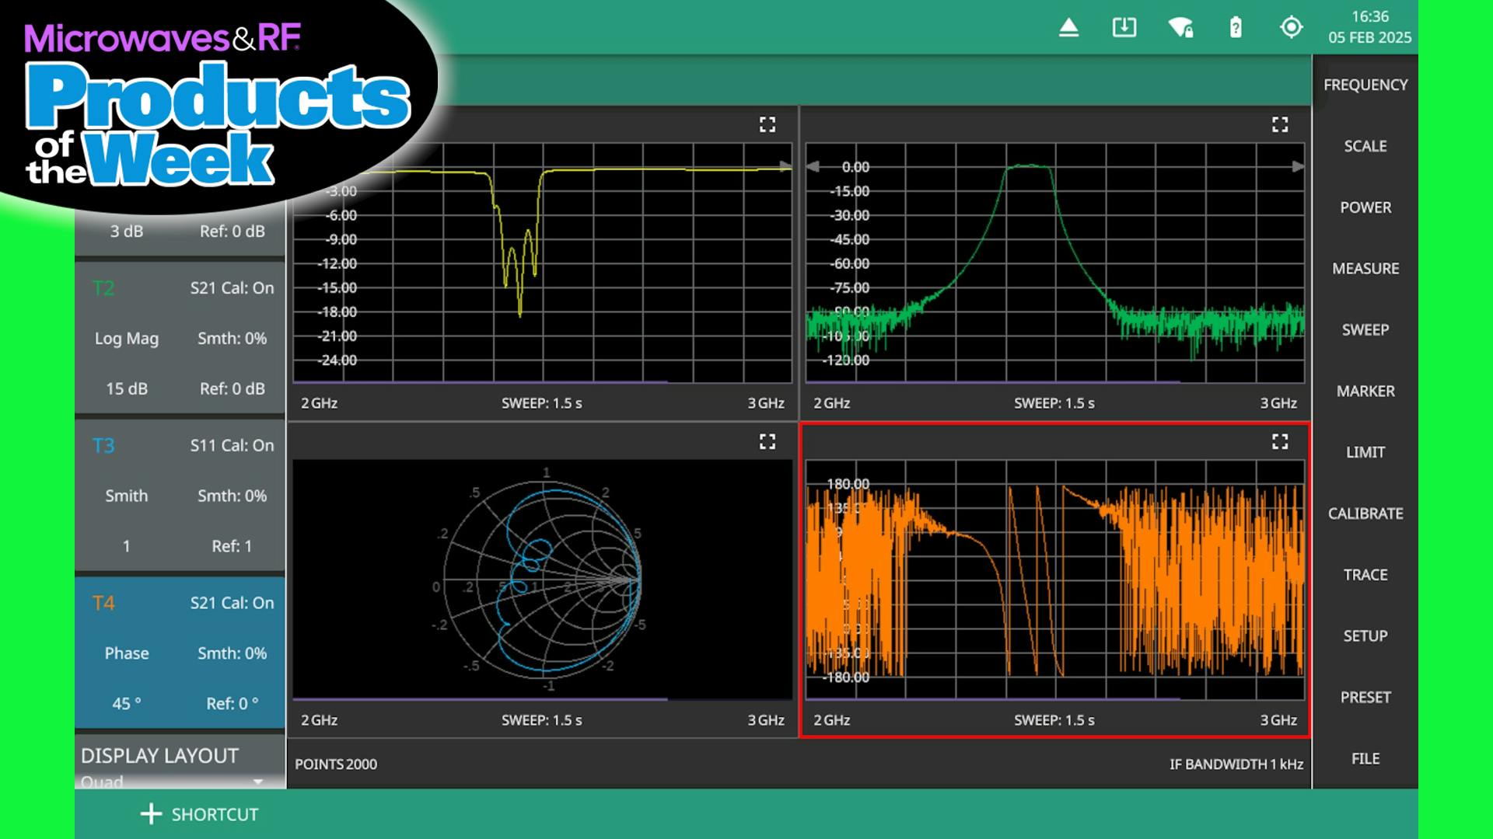The width and height of the screenshot is (1493, 839).
Task: Maximize the Smith chart using its fullscreen icon
Action: pos(767,441)
